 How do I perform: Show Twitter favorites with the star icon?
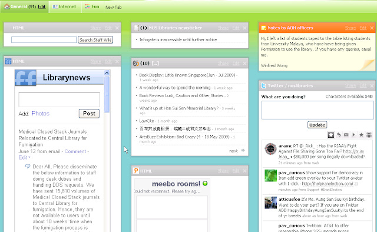coord(361,135)
